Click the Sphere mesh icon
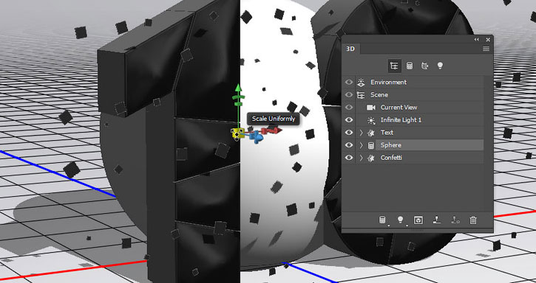536x283 pixels. click(x=371, y=146)
